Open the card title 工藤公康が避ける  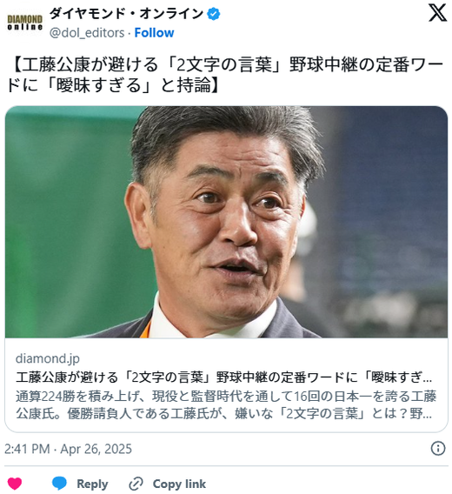click(223, 377)
